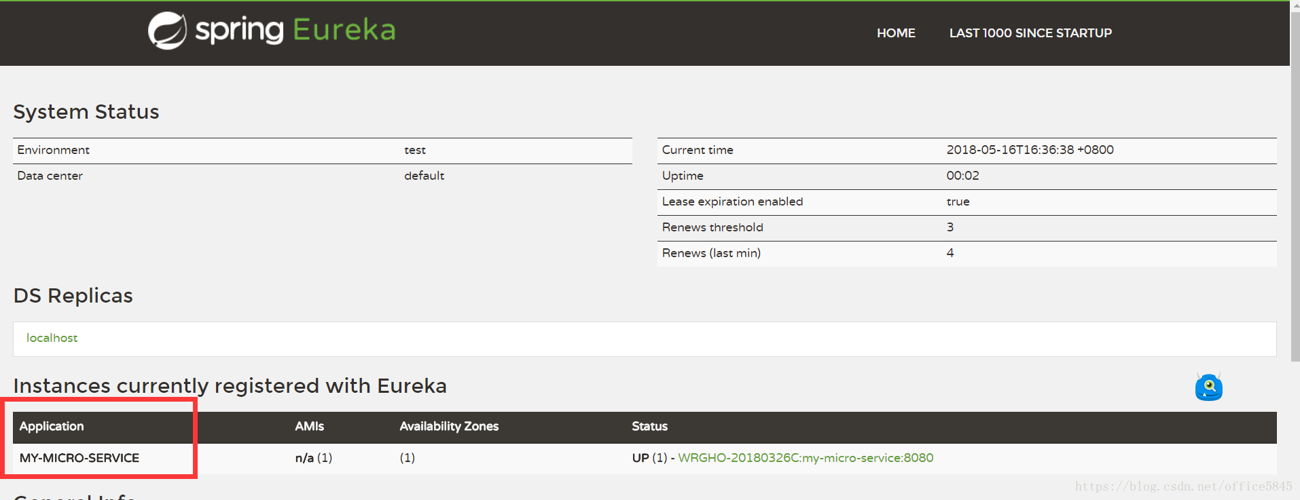Screen dimensions: 1300x500
Task: Select the n/a (1) AMIs cell
Action: pyautogui.click(x=314, y=458)
